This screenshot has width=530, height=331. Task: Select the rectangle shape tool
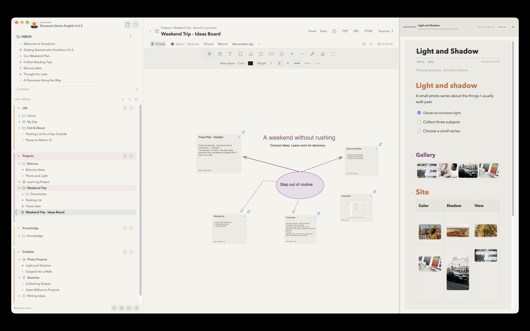[x=240, y=54]
